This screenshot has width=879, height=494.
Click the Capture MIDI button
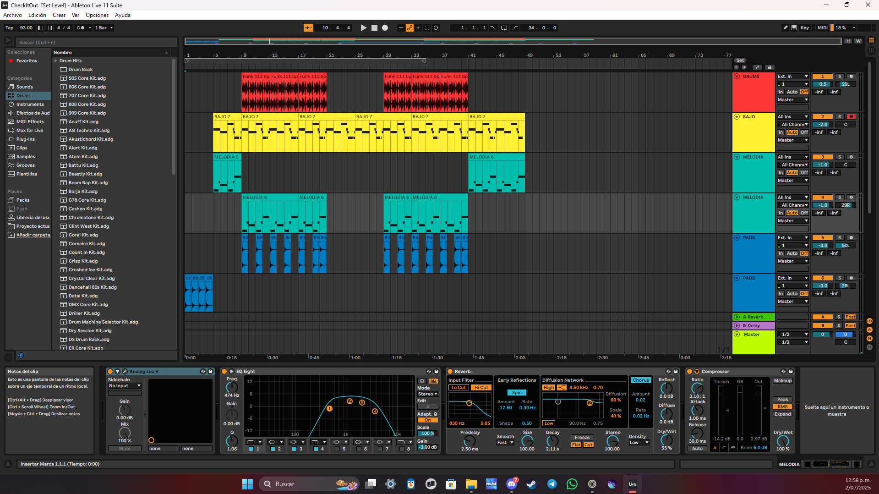(427, 28)
